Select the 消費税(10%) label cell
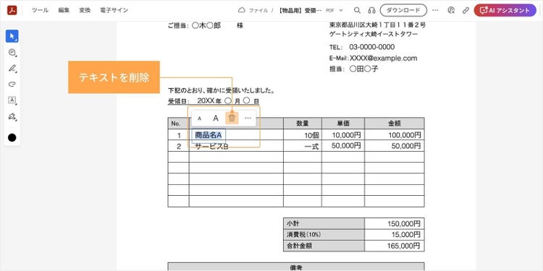The image size is (543, 271). coord(324,235)
